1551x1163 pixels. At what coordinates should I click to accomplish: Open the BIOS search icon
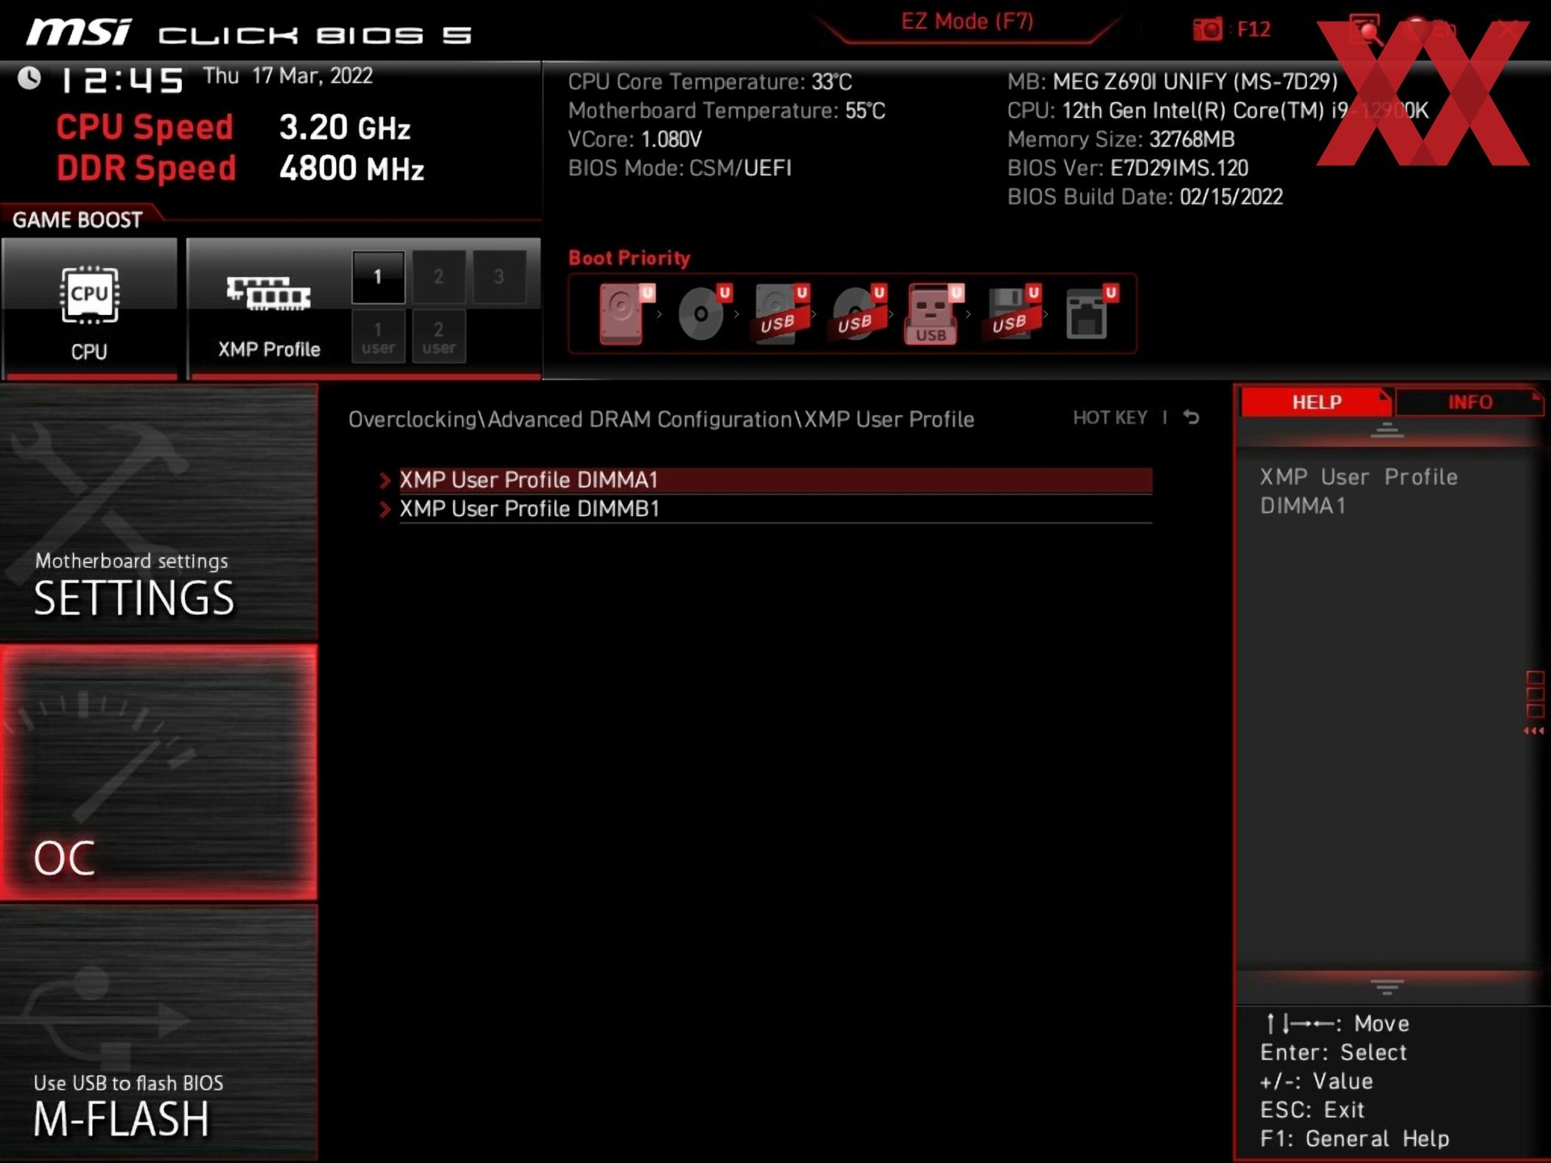coord(1365,29)
